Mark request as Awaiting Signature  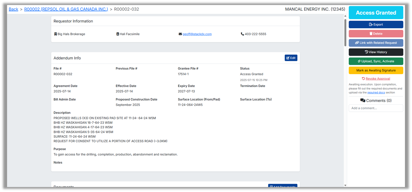tap(376, 70)
